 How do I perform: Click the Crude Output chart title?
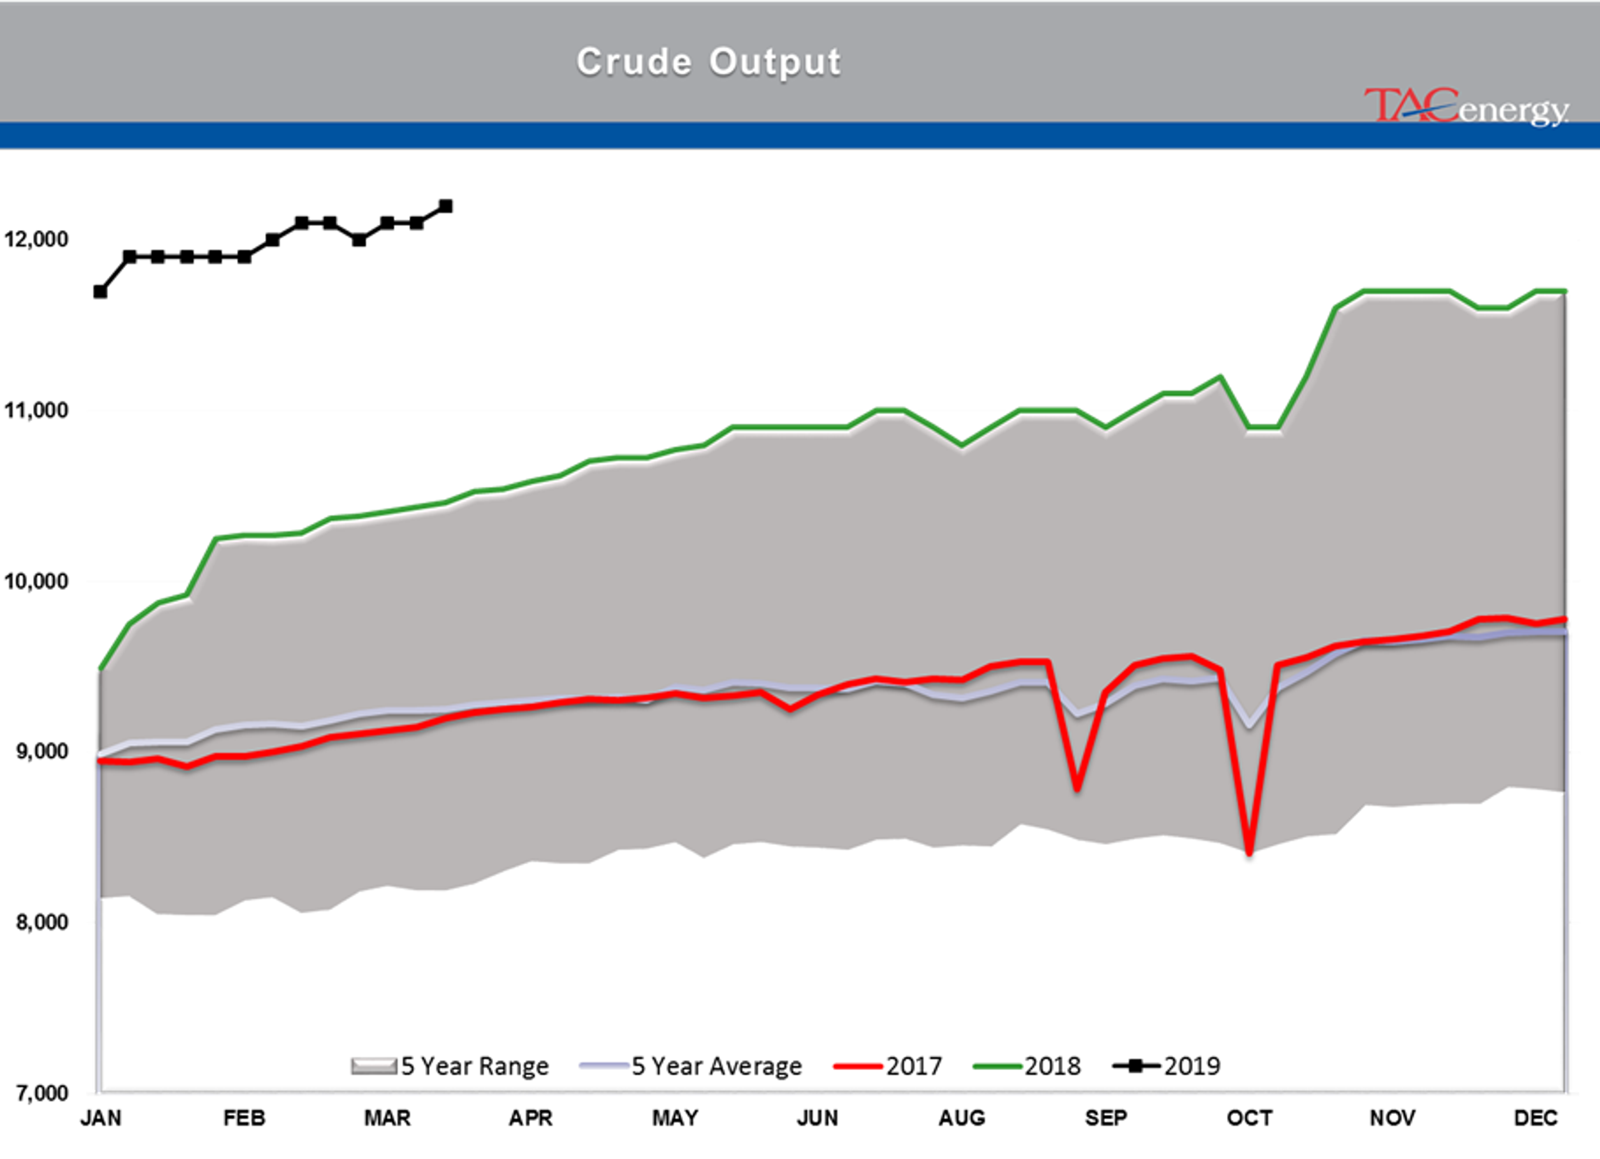click(708, 62)
